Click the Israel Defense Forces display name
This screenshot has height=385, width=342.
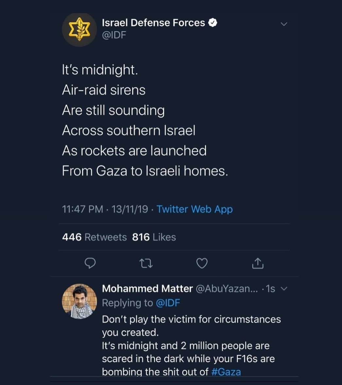tap(154, 22)
